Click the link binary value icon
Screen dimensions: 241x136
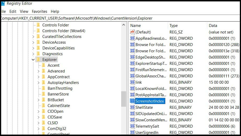click(x=132, y=82)
